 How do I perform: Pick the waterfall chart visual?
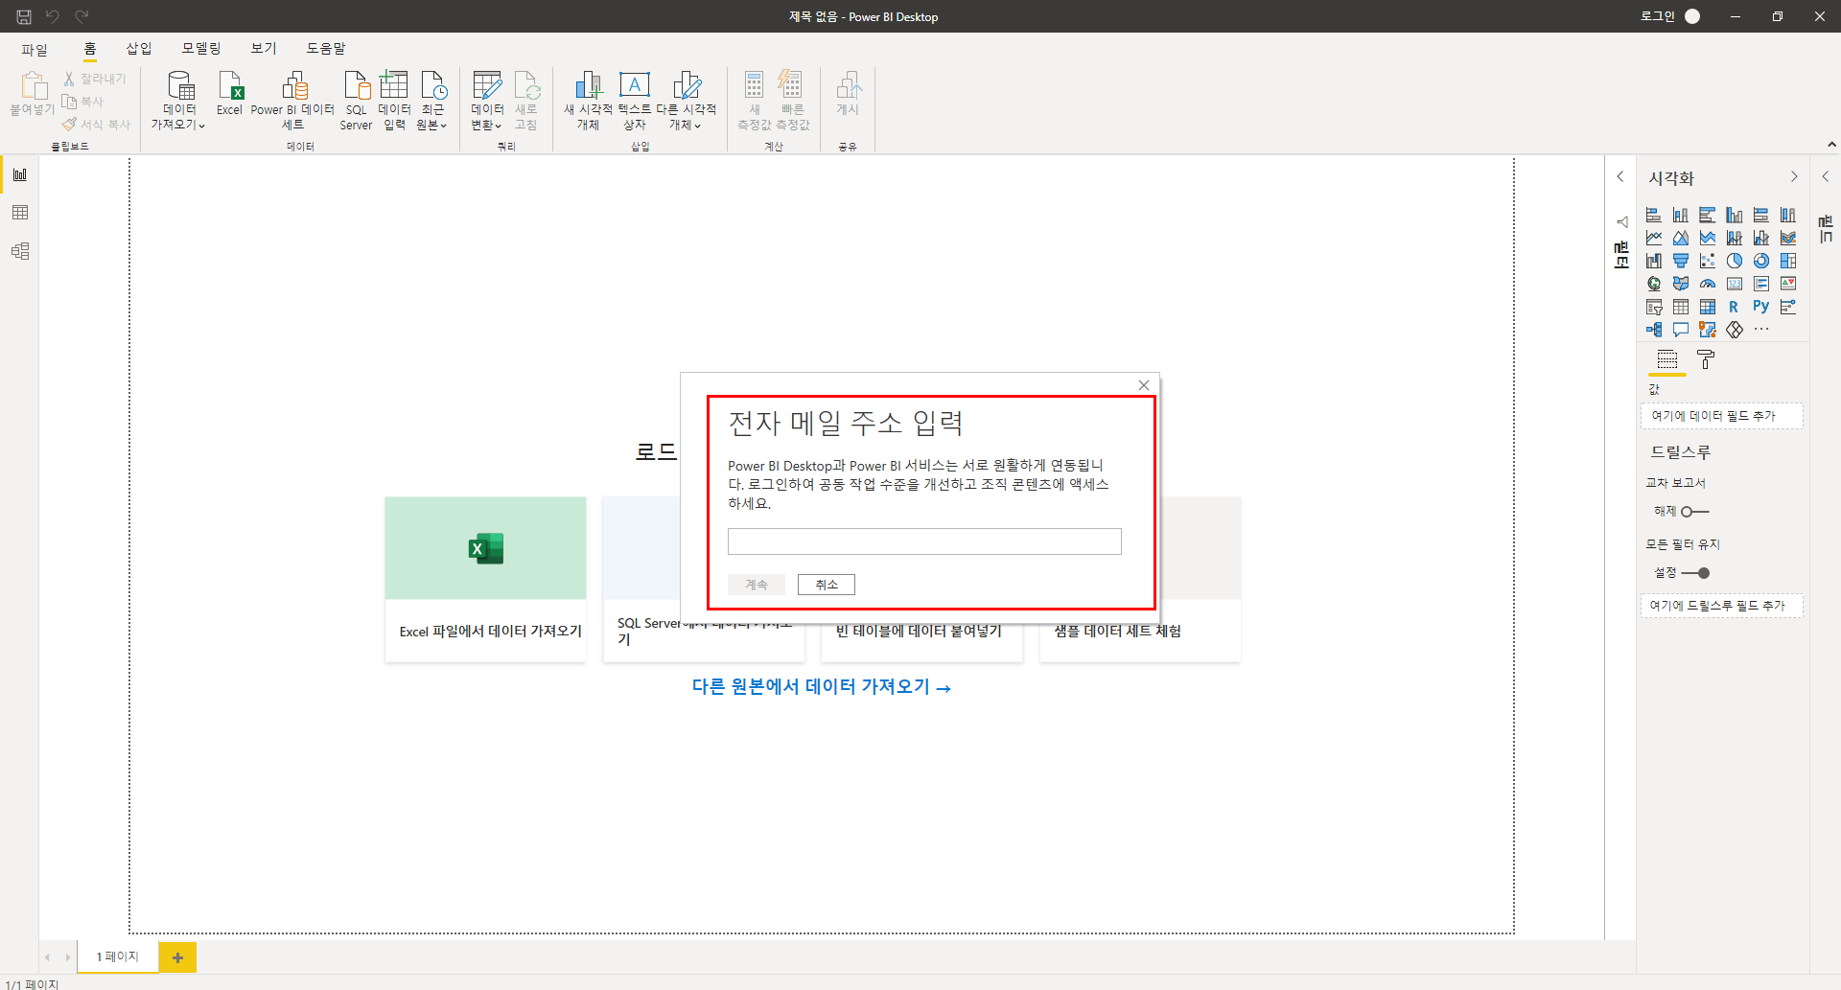click(1654, 261)
